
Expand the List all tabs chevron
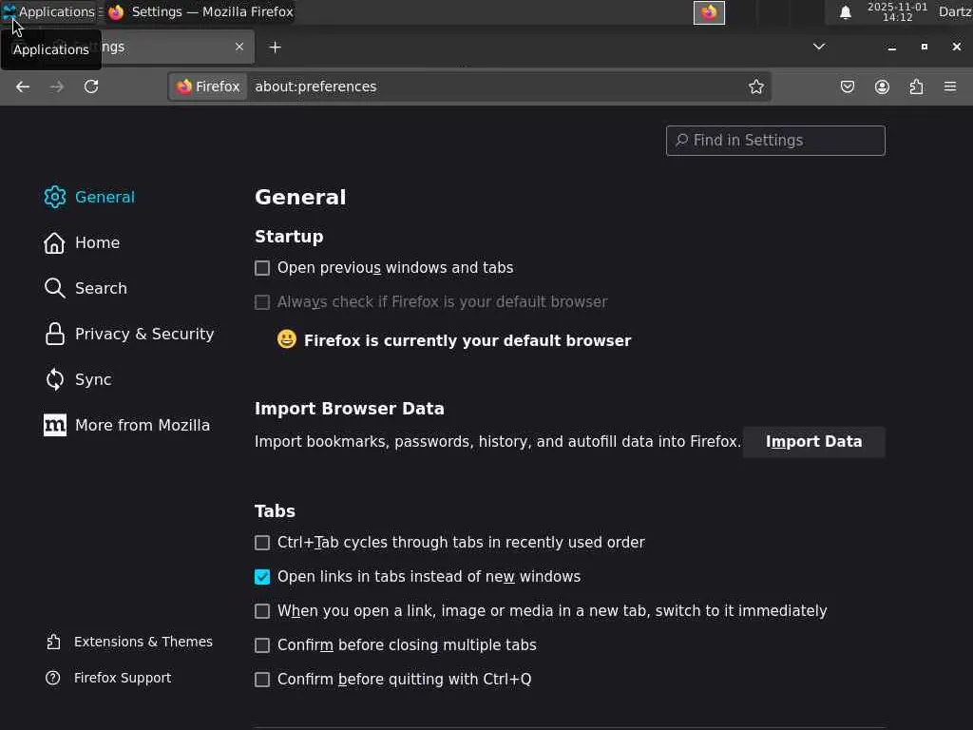pos(819,47)
